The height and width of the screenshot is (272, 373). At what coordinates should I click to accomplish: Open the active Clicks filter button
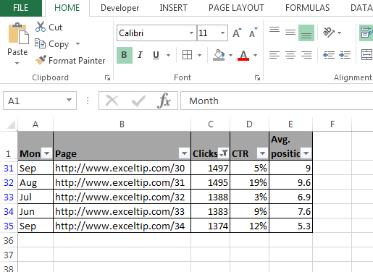click(224, 153)
